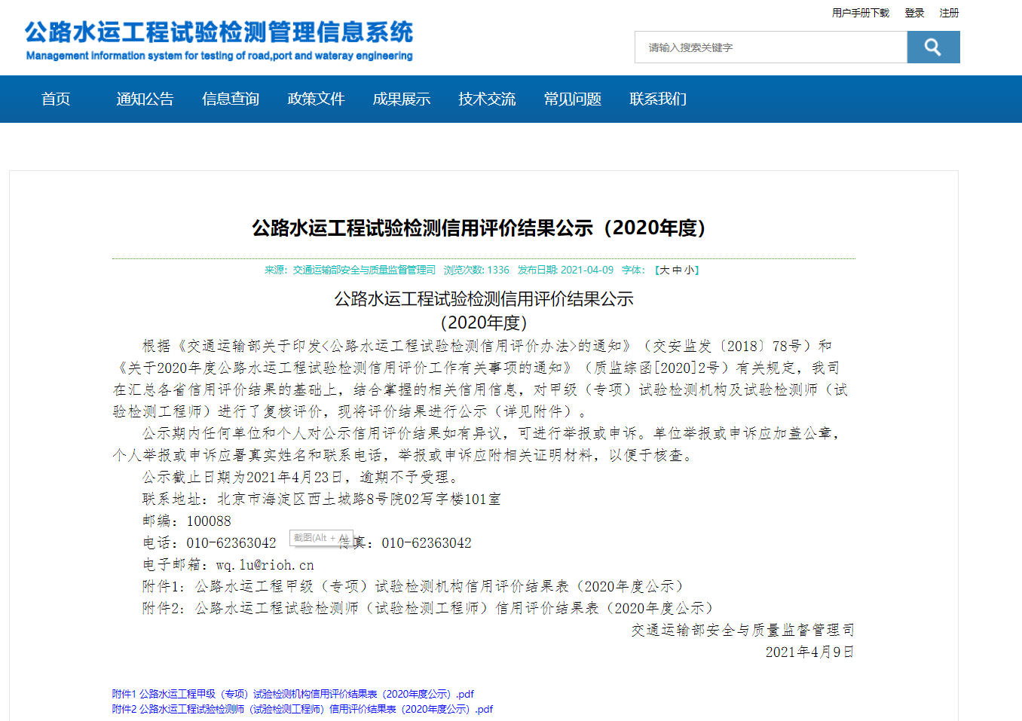
Task: Set font size to 中
Action: (677, 270)
